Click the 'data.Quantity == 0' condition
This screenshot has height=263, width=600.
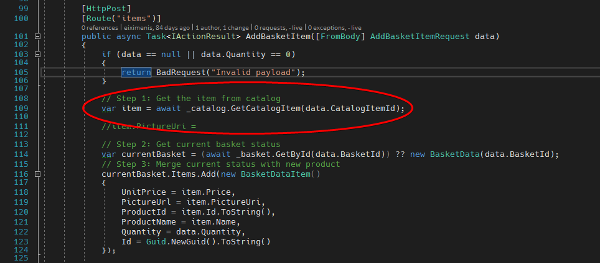[x=246, y=55]
